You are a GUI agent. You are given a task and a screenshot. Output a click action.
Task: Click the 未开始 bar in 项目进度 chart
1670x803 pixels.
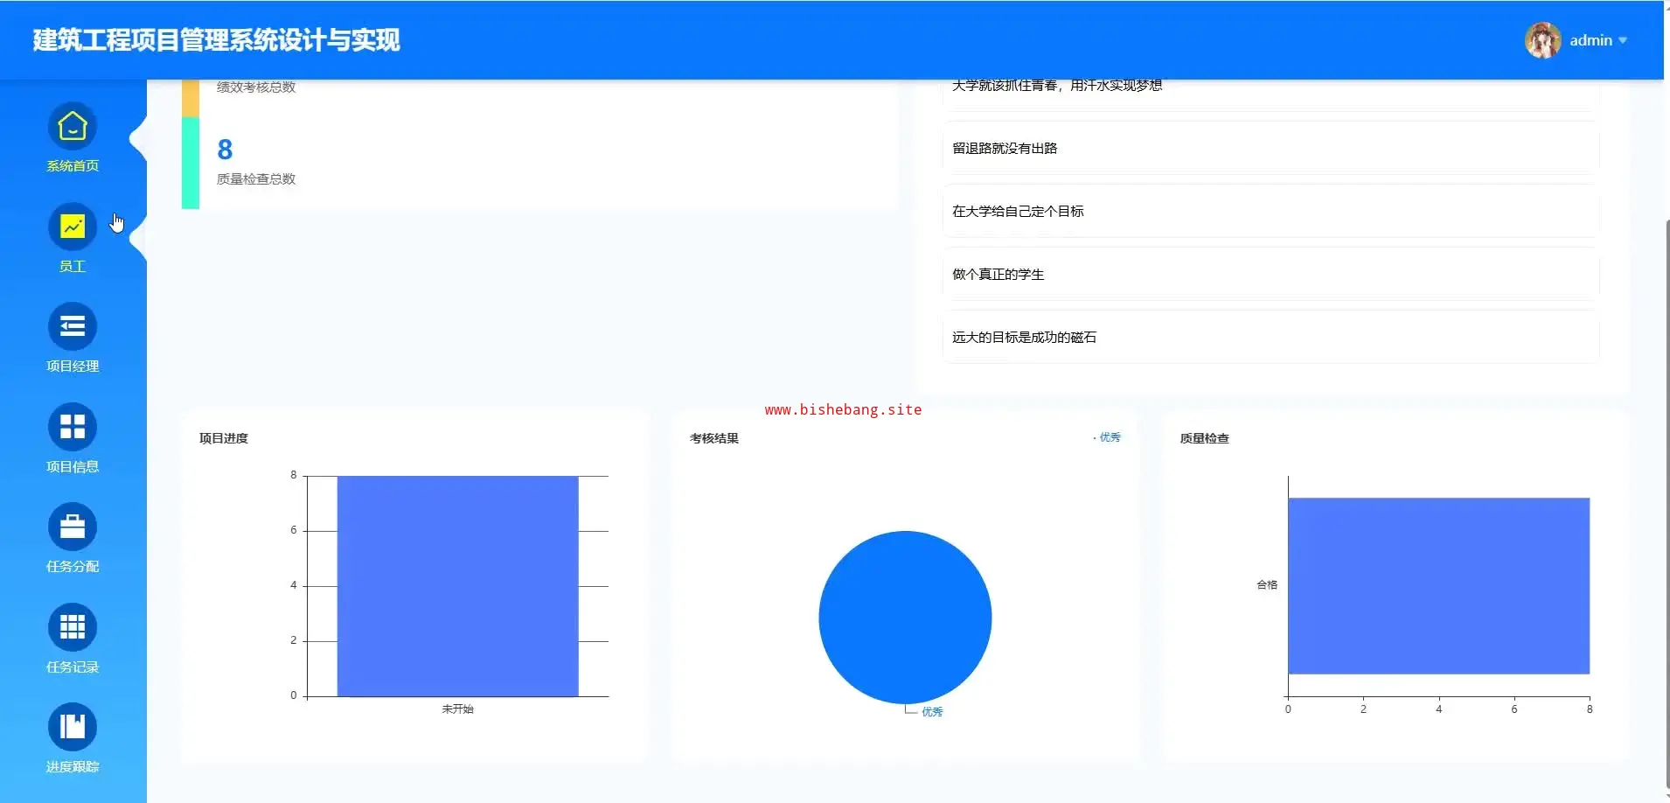coord(457,586)
